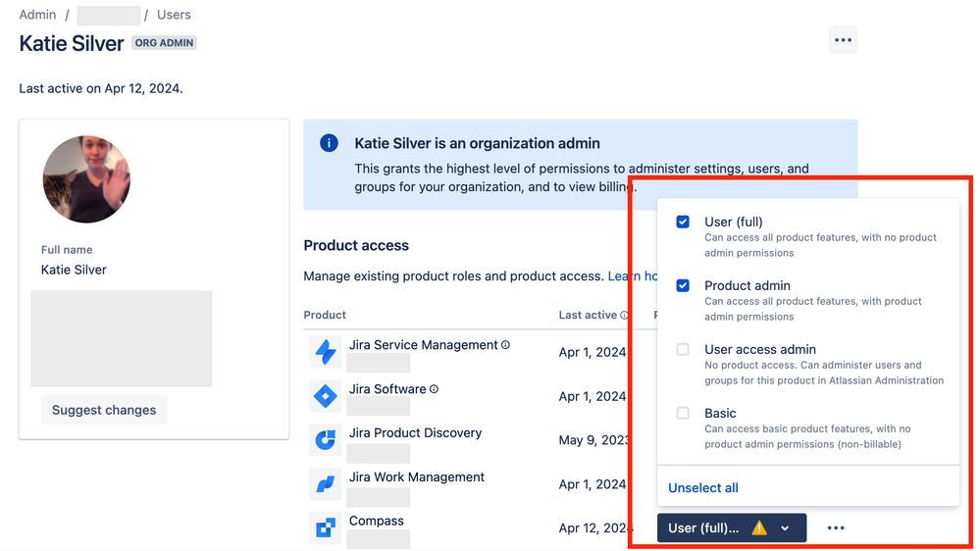Screen dimensions: 980x551
Task: Click the Jira Product Discovery product icon
Action: tap(325, 440)
